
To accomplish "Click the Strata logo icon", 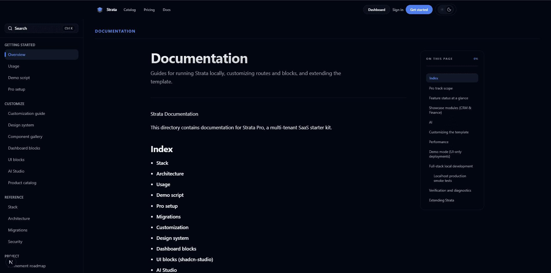I will [100, 10].
